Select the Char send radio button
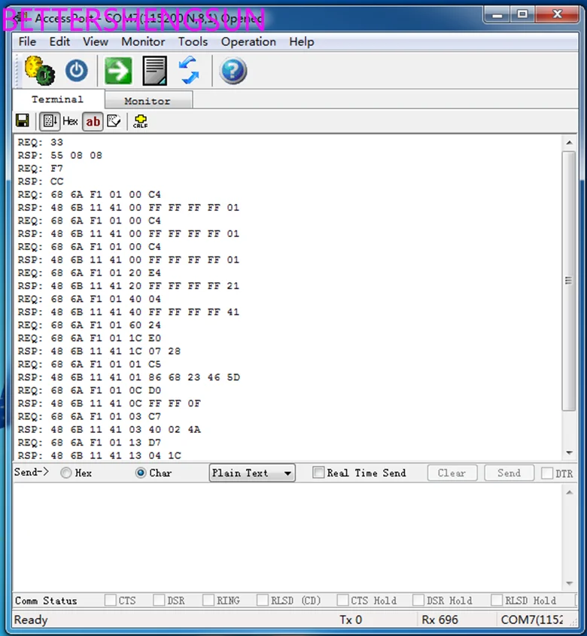The image size is (587, 636). 141,473
